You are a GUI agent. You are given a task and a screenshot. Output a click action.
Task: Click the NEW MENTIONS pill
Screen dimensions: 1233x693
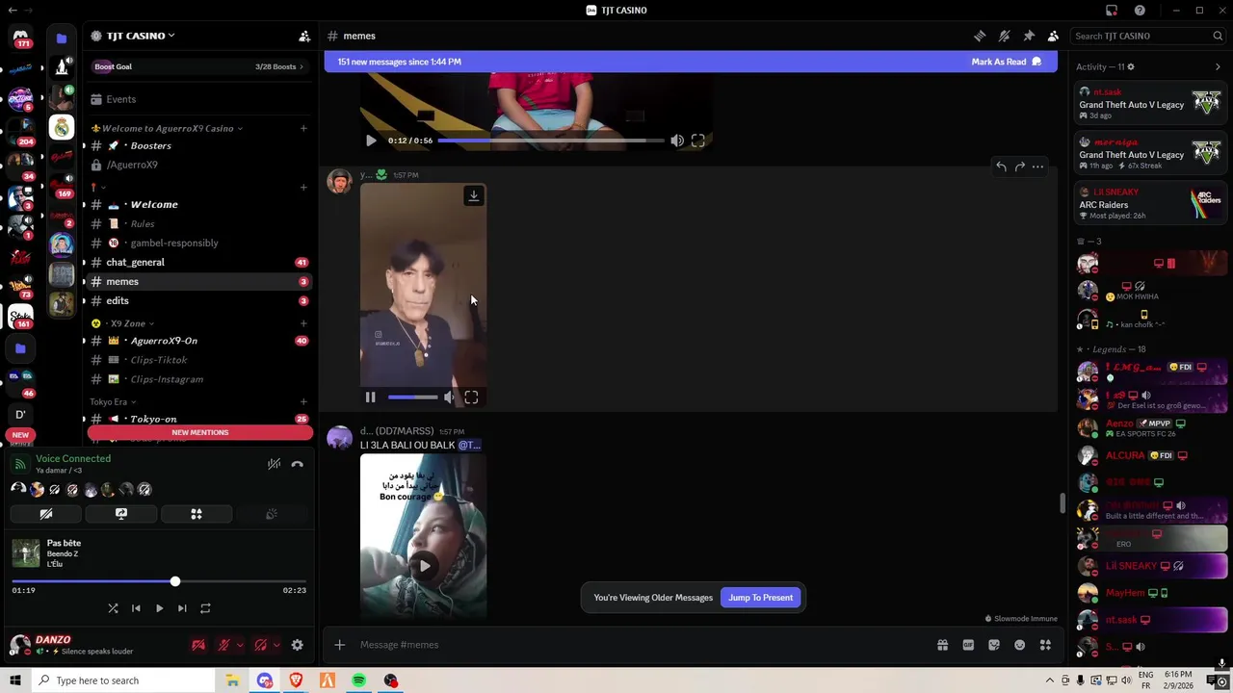[x=200, y=432]
